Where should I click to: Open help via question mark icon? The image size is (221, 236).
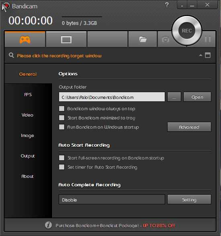click(167, 5)
